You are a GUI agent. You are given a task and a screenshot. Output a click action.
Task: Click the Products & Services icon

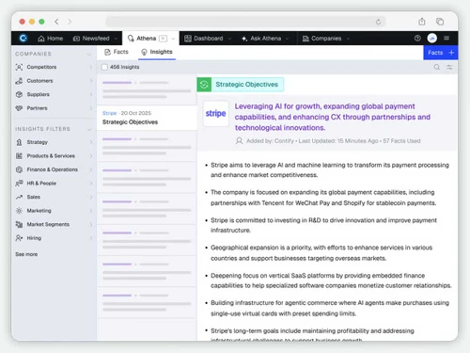tap(19, 156)
